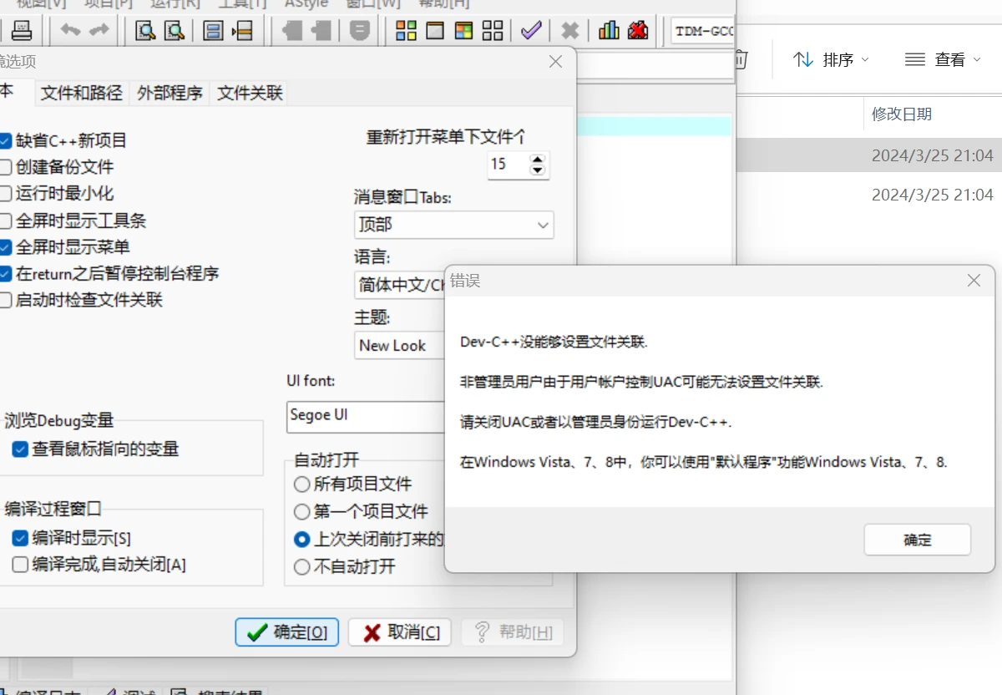Click 确定[O] in the options dialog

(x=287, y=632)
